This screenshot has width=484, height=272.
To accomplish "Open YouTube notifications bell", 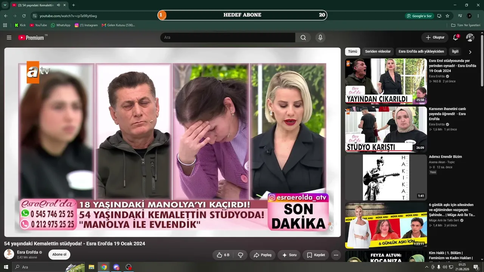I will pos(456,37).
